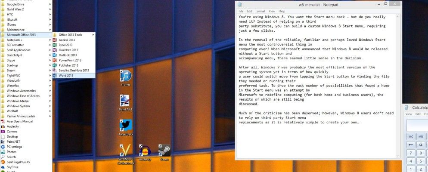The width and height of the screenshot is (428, 172).
Task: Open PC settings from the menu
Action: tap(26, 147)
